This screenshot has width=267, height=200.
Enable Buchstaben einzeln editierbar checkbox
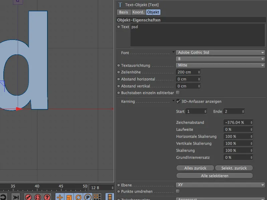pos(178,93)
